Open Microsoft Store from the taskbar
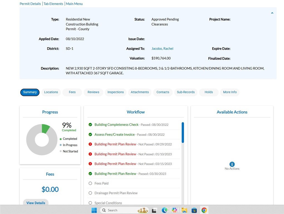The image size is (284, 214). [194, 210]
